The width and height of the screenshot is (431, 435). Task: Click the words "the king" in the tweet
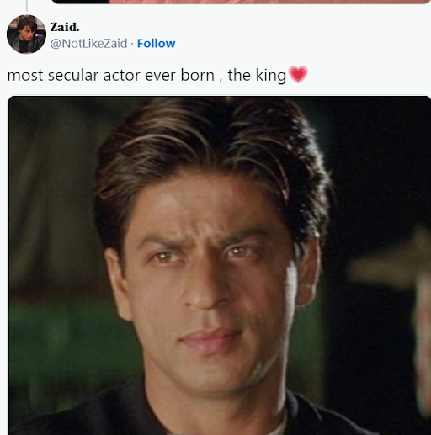point(257,76)
